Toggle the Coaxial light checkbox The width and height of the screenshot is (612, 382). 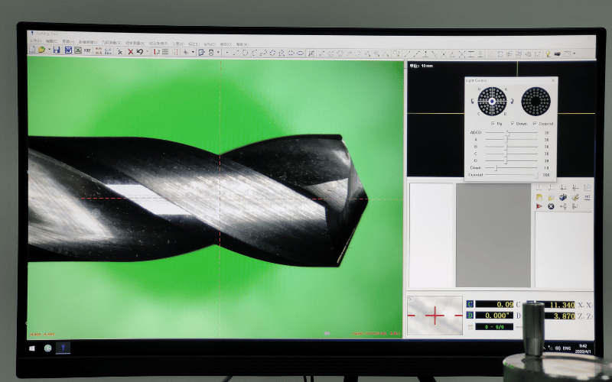tap(534, 123)
